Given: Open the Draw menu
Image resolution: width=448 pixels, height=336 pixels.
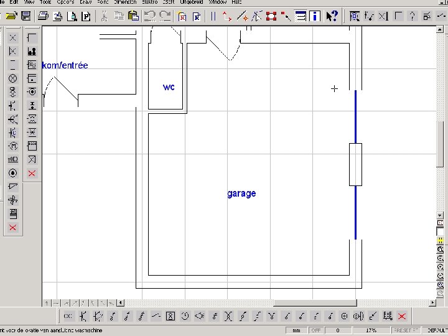Looking at the screenshot, I should pos(85,2).
